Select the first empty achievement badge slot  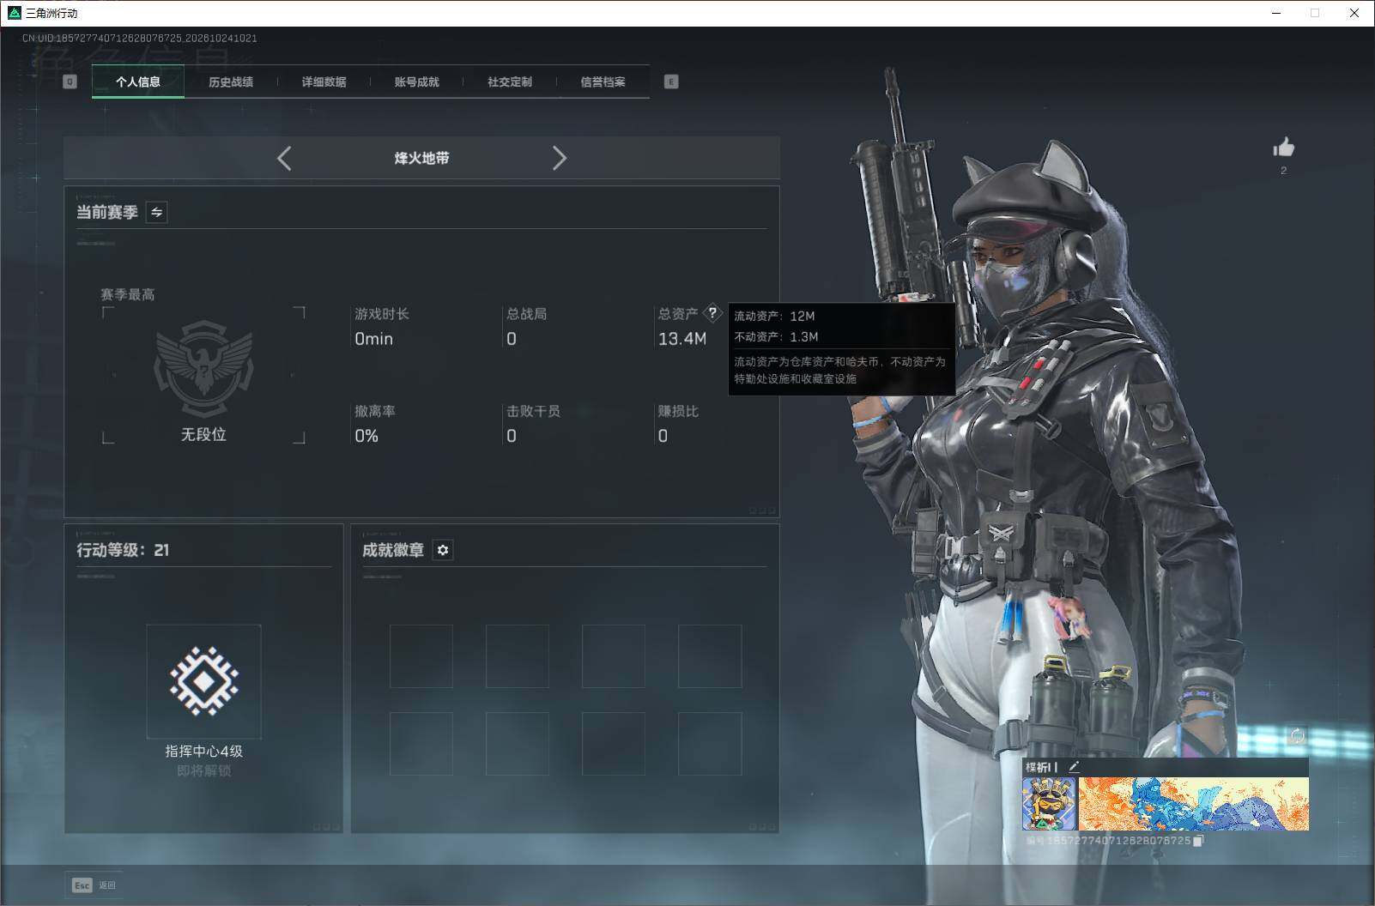point(421,656)
